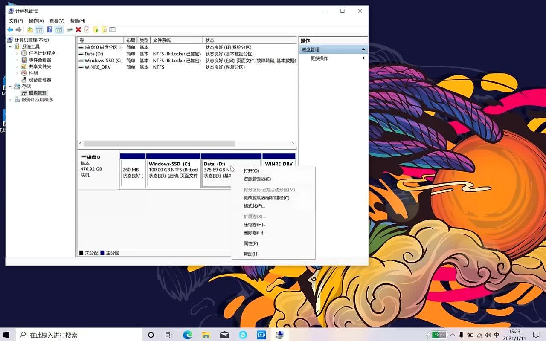Expand the 共享文件夹 tree node
The width and height of the screenshot is (546, 341).
(x=17, y=66)
